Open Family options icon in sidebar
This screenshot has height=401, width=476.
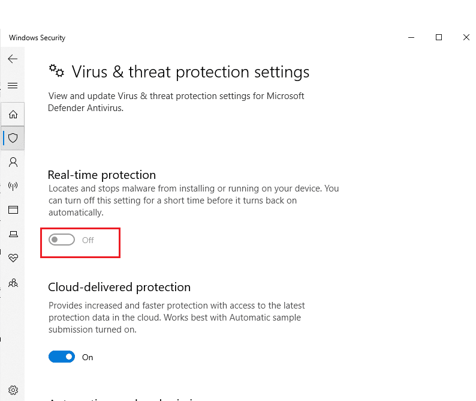13,282
